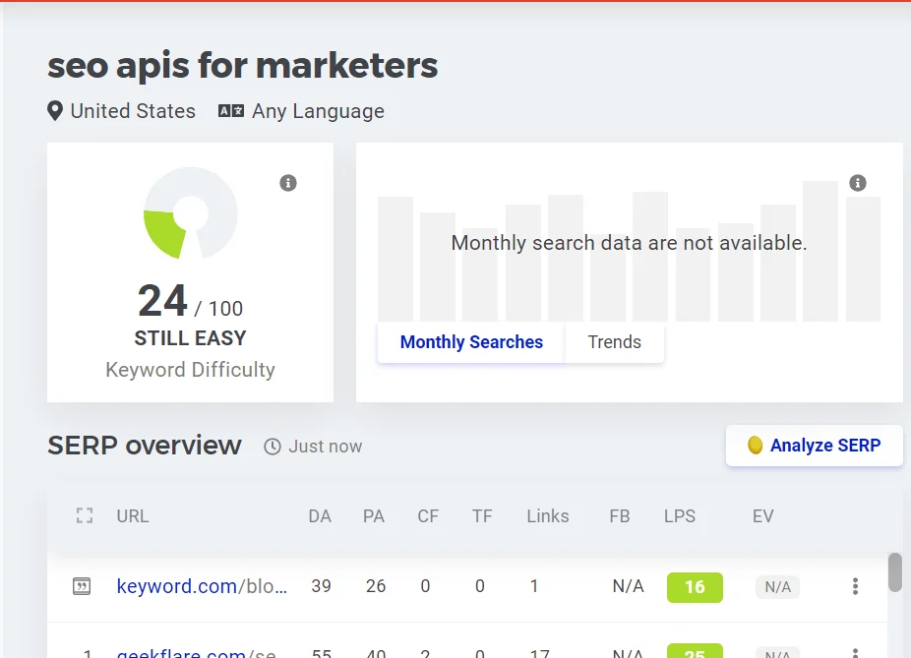Toggle sorting on the PA column
This screenshot has width=911, height=658.
point(374,515)
